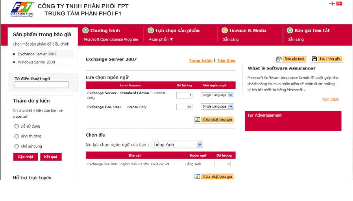Open language pack dropdown for Exchange Server Standard
The height and width of the screenshot is (201, 353).
point(231,95)
